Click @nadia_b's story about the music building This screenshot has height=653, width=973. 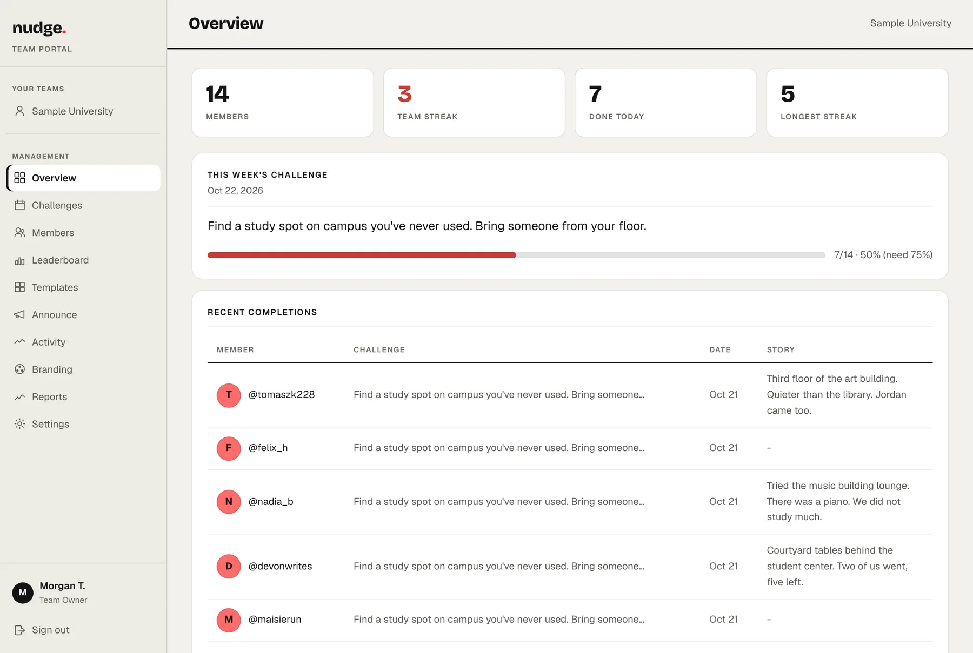838,502
